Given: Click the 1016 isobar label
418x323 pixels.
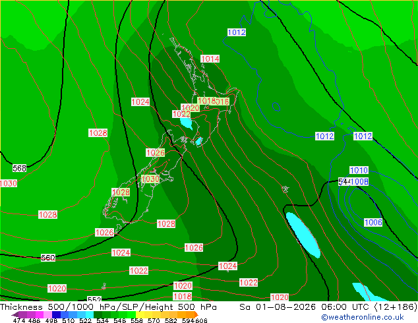Looking at the screenshot, I should 223,102.
